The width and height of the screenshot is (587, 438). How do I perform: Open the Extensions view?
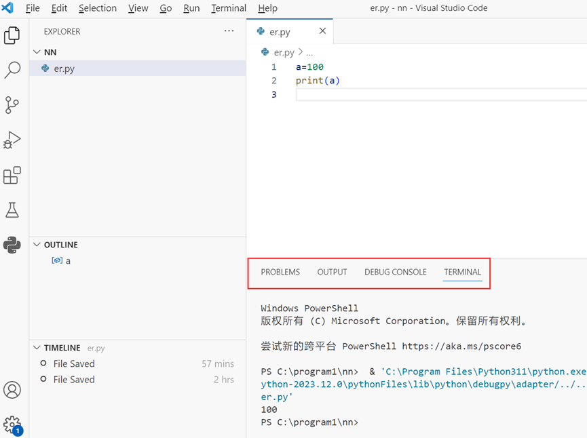(12, 175)
